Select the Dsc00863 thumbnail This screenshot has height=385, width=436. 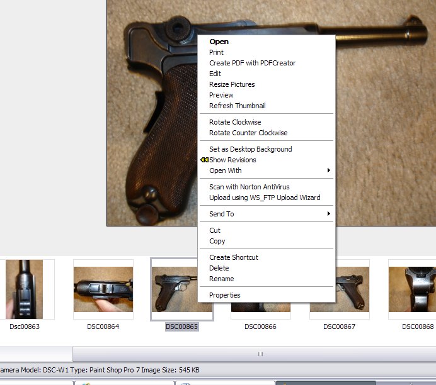tap(24, 289)
